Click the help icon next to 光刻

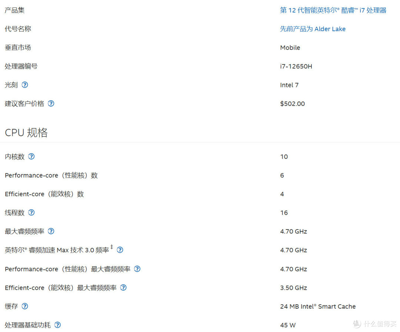[x=25, y=85]
